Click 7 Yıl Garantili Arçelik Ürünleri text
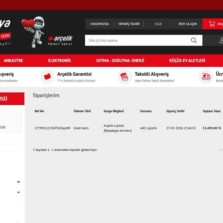The image size is (223, 223). 76,81
